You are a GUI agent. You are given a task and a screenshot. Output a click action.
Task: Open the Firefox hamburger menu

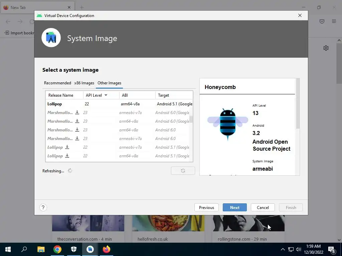click(x=334, y=21)
